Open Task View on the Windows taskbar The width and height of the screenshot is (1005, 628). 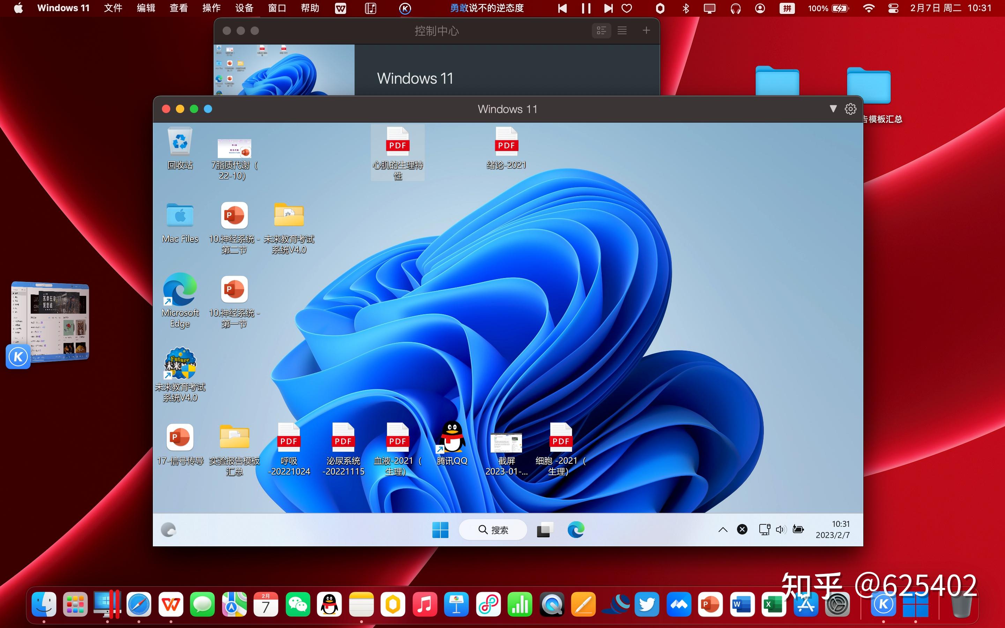(544, 530)
